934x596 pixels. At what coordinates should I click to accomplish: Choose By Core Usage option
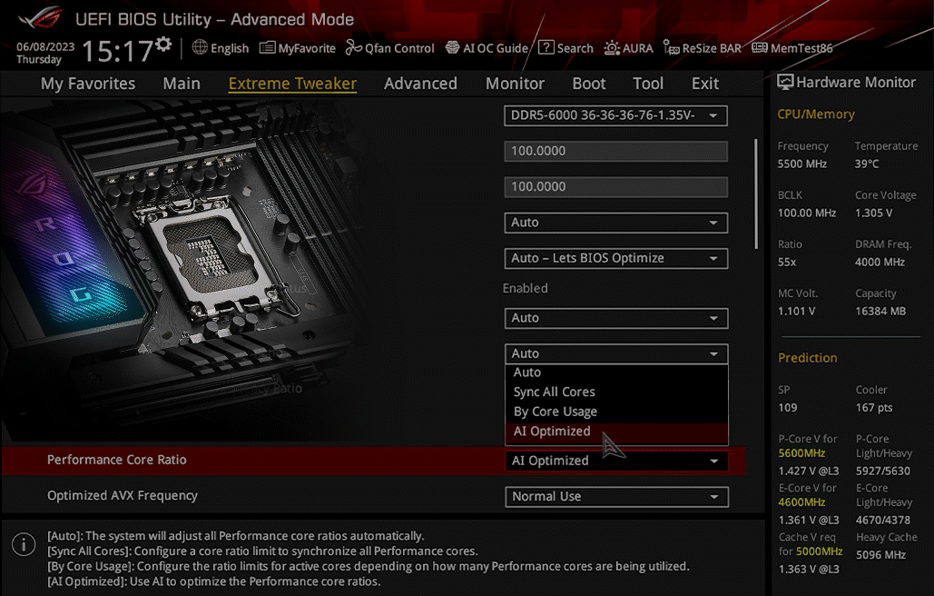[616, 412]
